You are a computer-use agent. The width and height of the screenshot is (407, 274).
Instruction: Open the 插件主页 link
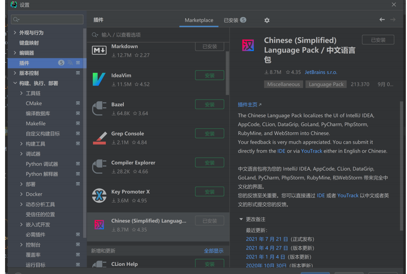pos(250,104)
